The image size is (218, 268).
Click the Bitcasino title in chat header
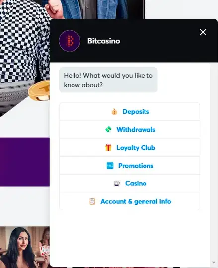104,41
